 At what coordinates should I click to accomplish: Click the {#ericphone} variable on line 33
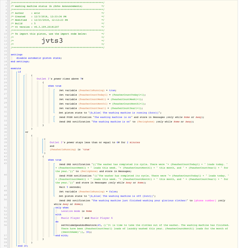(x=146, y=122)
